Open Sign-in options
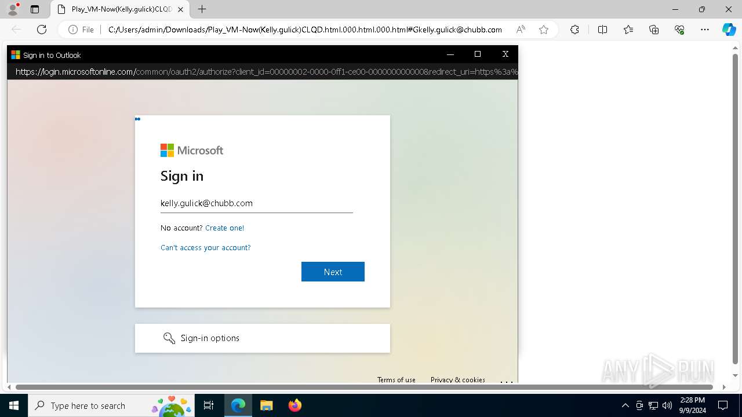Screen dimensions: 742x417 pos(263,338)
